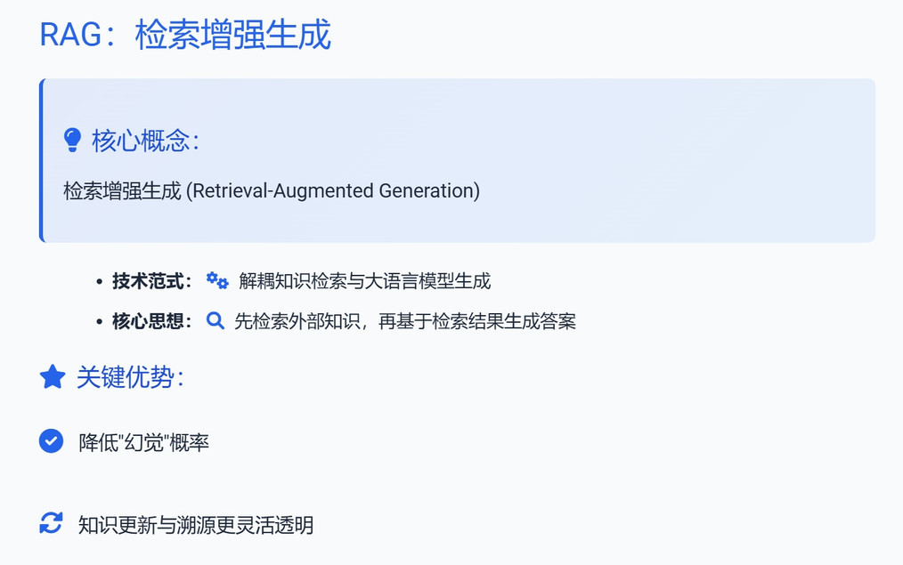This screenshot has width=903, height=565.
Task: Click the text 先检索外部知识，再基于检索结果生成答案
Action: point(405,321)
